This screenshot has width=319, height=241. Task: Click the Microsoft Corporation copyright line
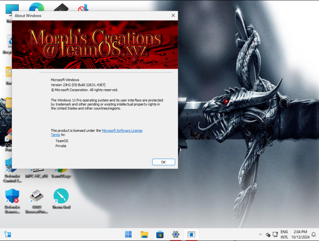(84, 90)
